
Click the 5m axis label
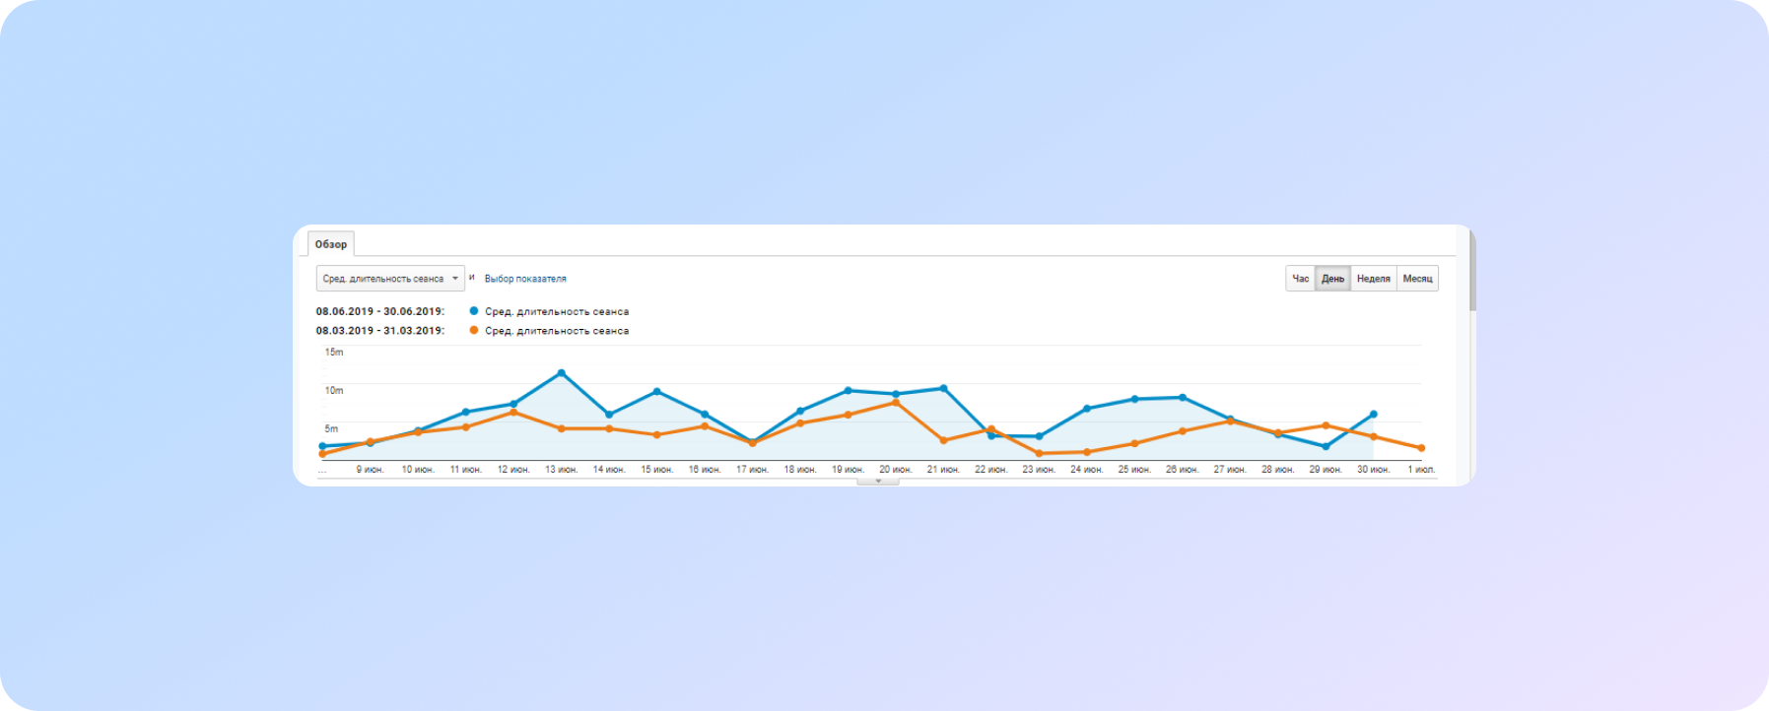331,428
